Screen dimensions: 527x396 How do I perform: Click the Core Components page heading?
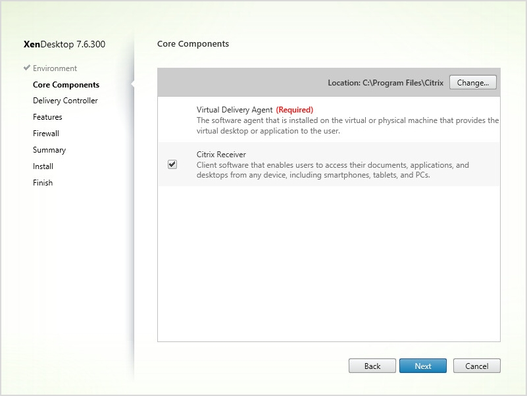coord(193,43)
